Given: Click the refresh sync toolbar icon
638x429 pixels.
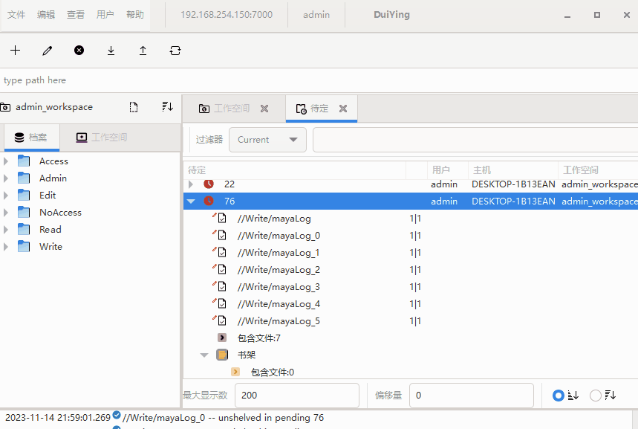Looking at the screenshot, I should pos(175,51).
